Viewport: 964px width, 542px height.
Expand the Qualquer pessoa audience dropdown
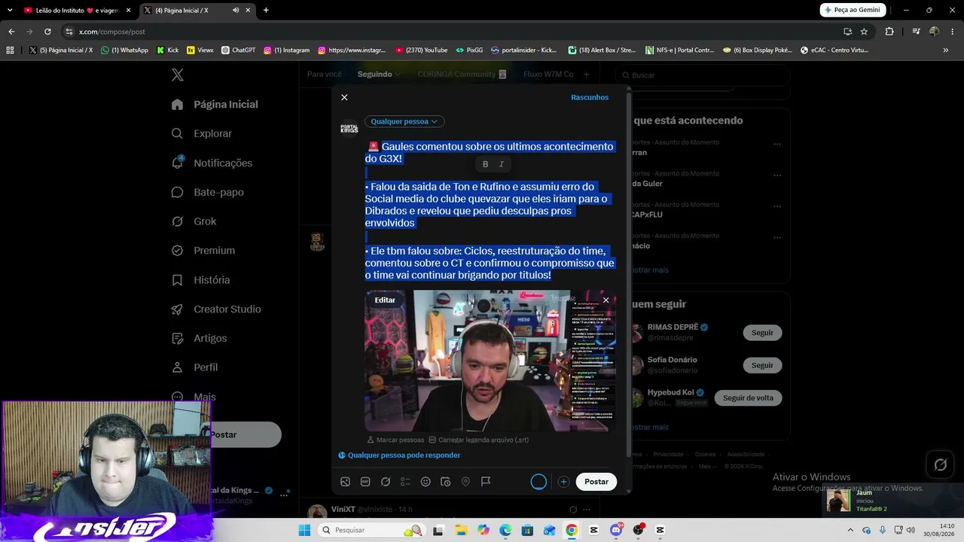click(404, 121)
